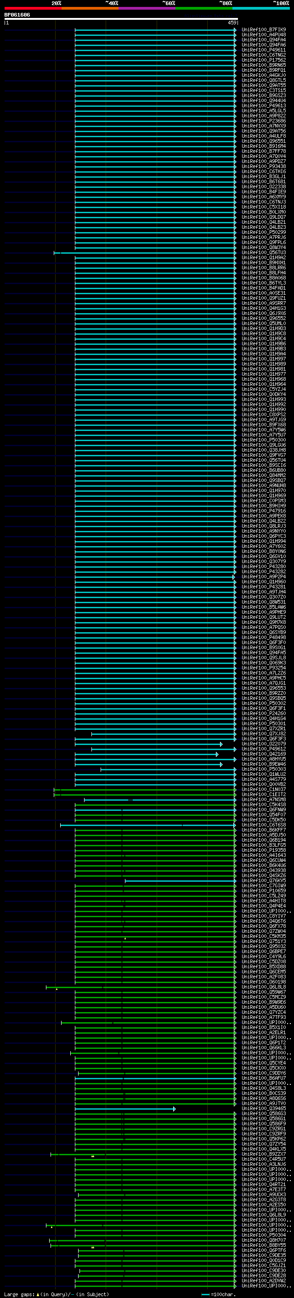Select hit label UniRef100_P19358
Screen dimensions: 294x1298
264,850
